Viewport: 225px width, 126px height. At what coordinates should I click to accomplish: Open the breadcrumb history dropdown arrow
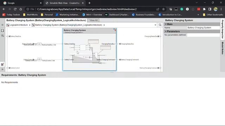tap(155, 25)
